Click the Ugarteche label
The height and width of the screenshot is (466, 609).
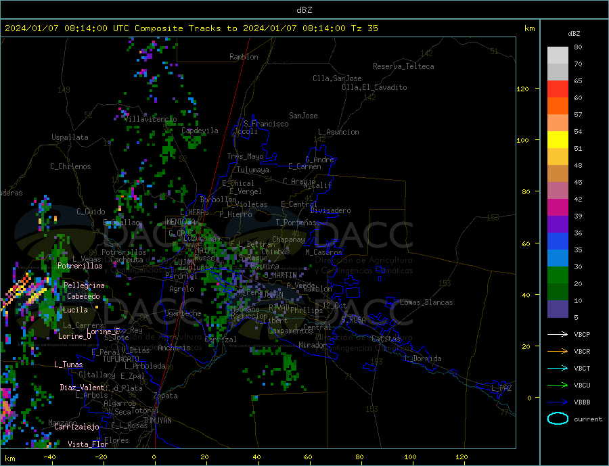tap(183, 313)
